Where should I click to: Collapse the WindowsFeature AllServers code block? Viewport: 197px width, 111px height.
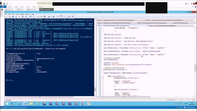coord(103,78)
